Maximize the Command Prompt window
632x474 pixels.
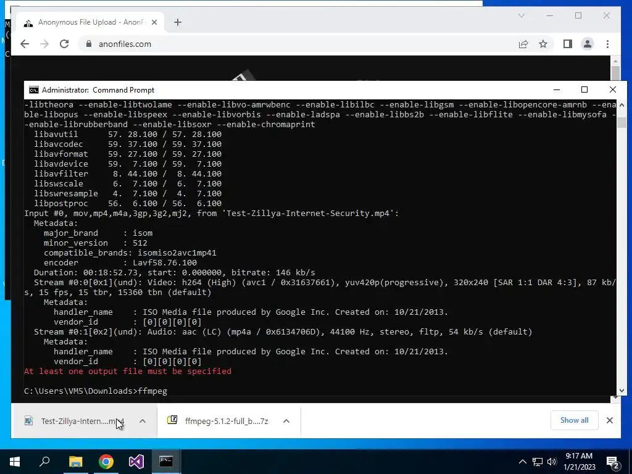[x=584, y=89]
